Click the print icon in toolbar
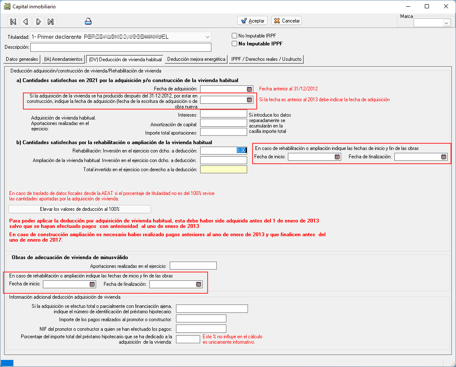456x367 pixels. (88, 21)
